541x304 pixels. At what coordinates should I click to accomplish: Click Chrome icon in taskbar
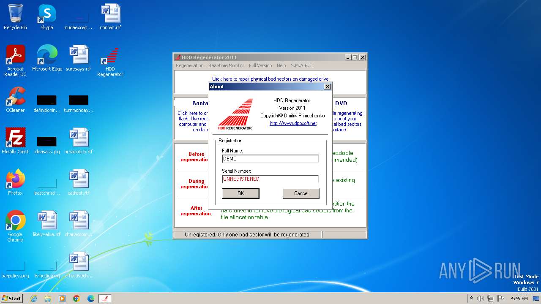77,299
